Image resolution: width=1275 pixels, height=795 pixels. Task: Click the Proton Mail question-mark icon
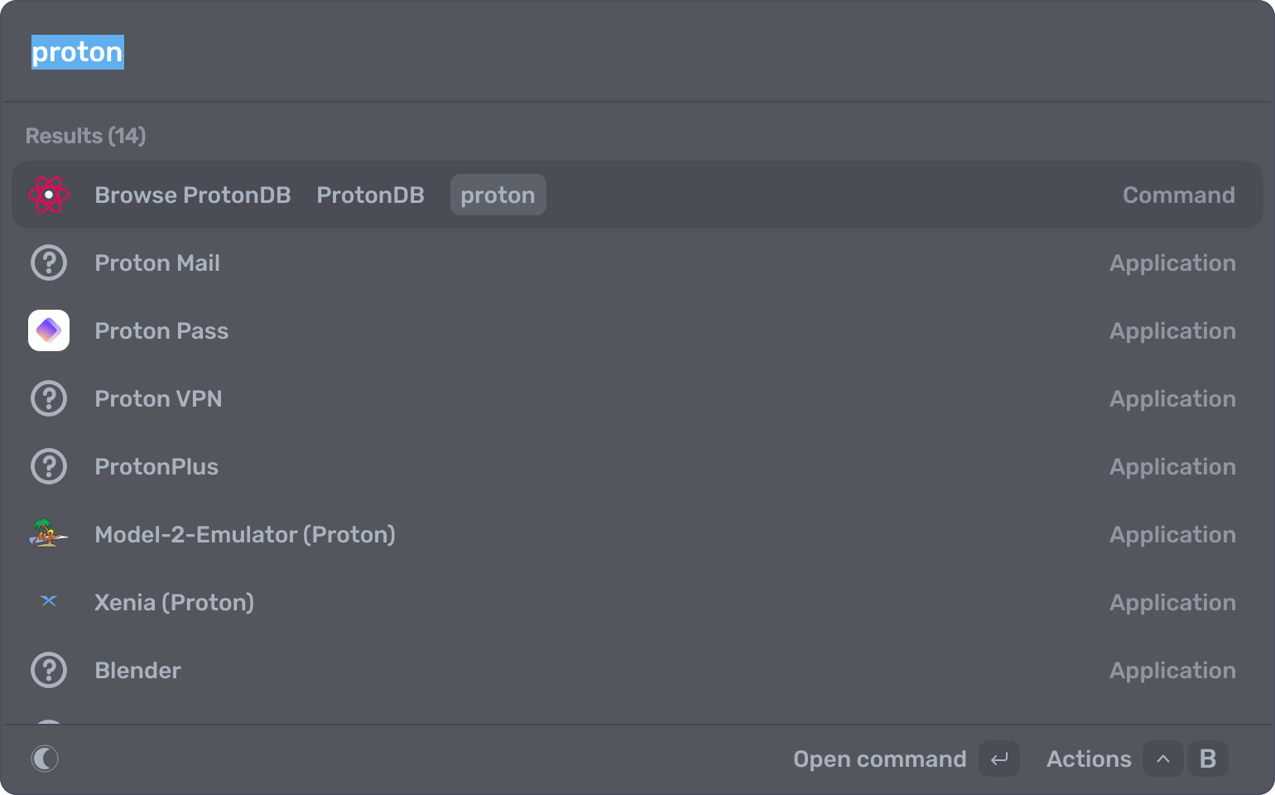[49, 263]
